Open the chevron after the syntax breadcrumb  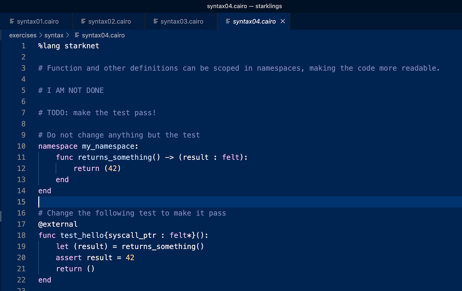coord(68,35)
